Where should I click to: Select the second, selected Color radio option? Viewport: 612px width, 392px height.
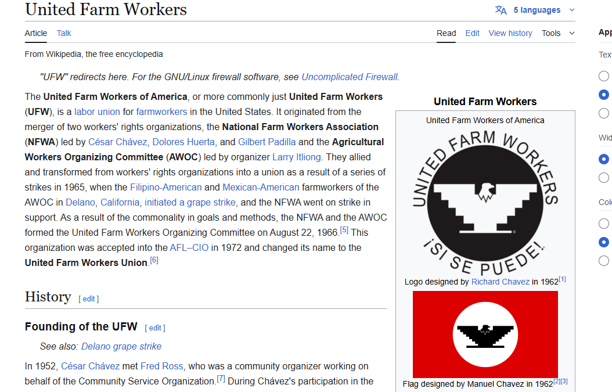tap(604, 242)
